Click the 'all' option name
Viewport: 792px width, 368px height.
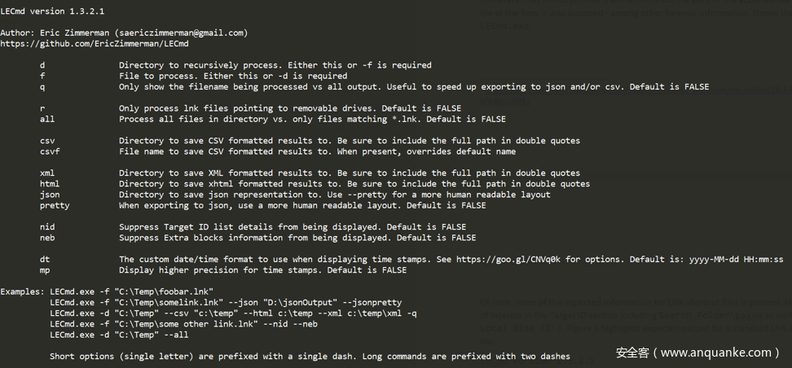(47, 119)
